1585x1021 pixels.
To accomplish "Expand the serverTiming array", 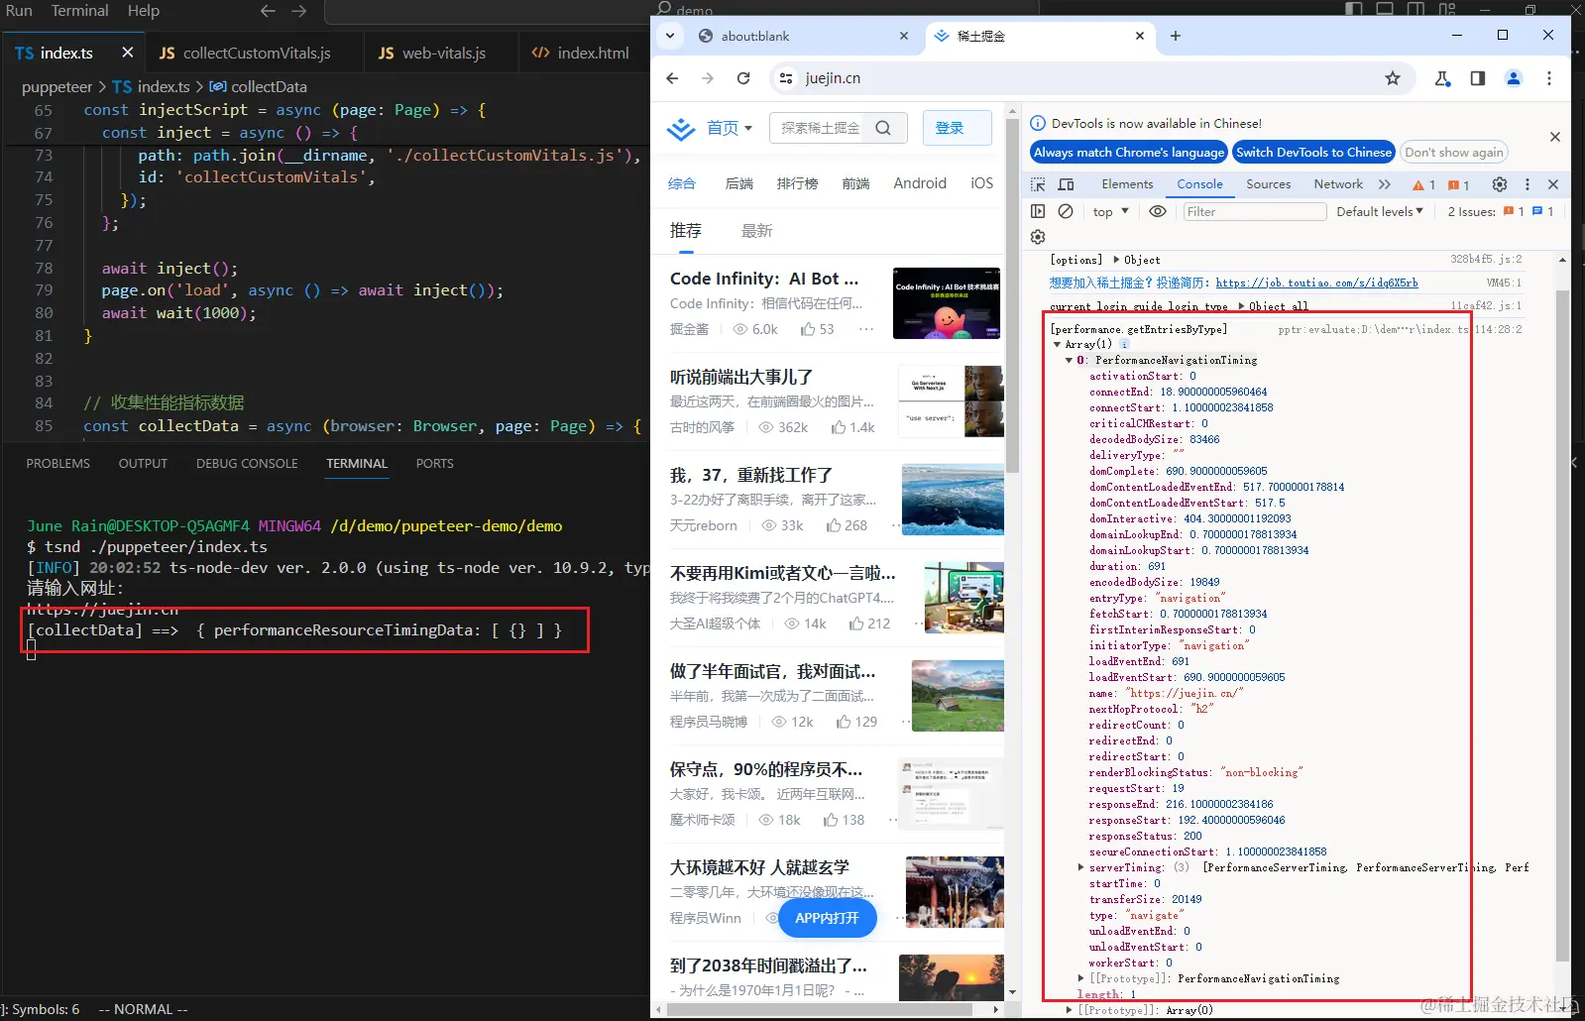I will 1081,867.
